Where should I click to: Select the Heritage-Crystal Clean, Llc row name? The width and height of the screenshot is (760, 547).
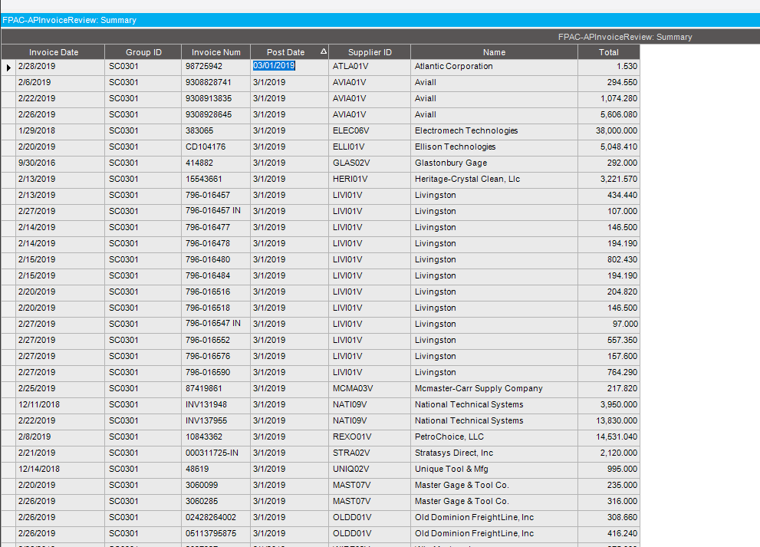(x=467, y=180)
